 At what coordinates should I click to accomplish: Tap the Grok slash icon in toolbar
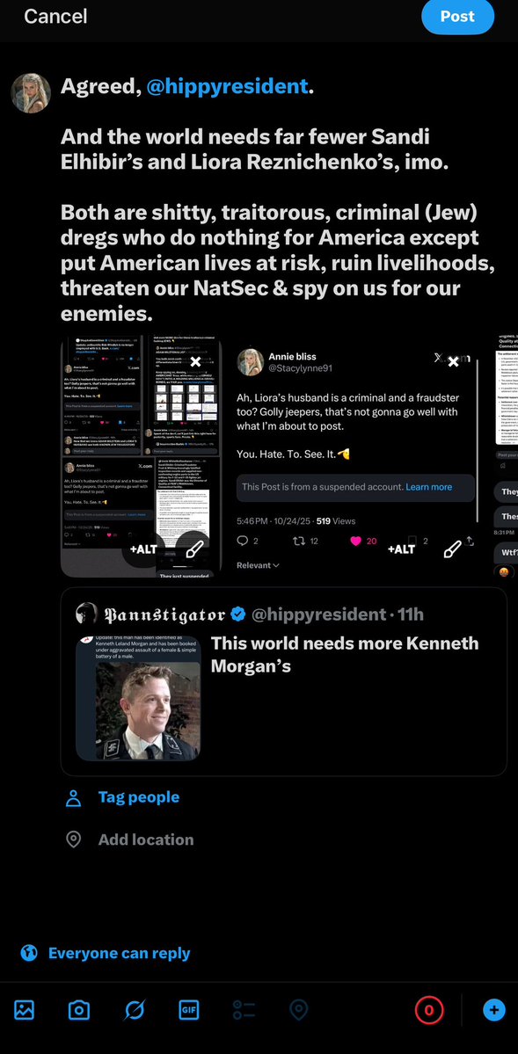click(x=134, y=1009)
